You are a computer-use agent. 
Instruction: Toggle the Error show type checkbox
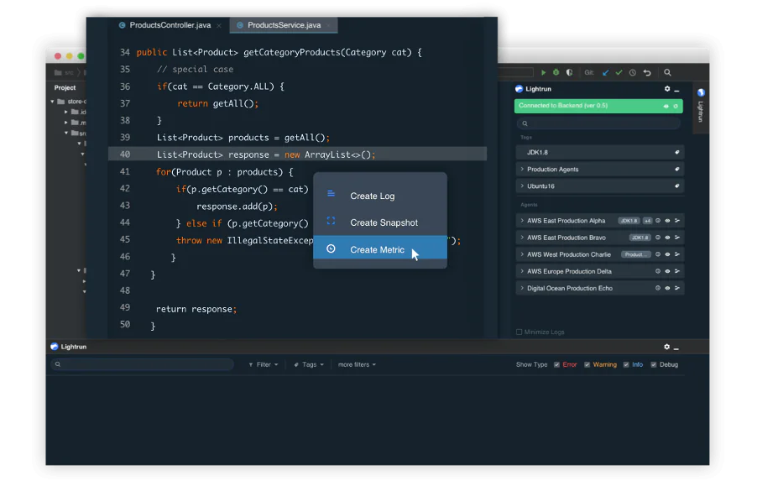tap(556, 364)
